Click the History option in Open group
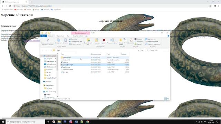This screenshot has width=221, height=124. coord(138,44)
